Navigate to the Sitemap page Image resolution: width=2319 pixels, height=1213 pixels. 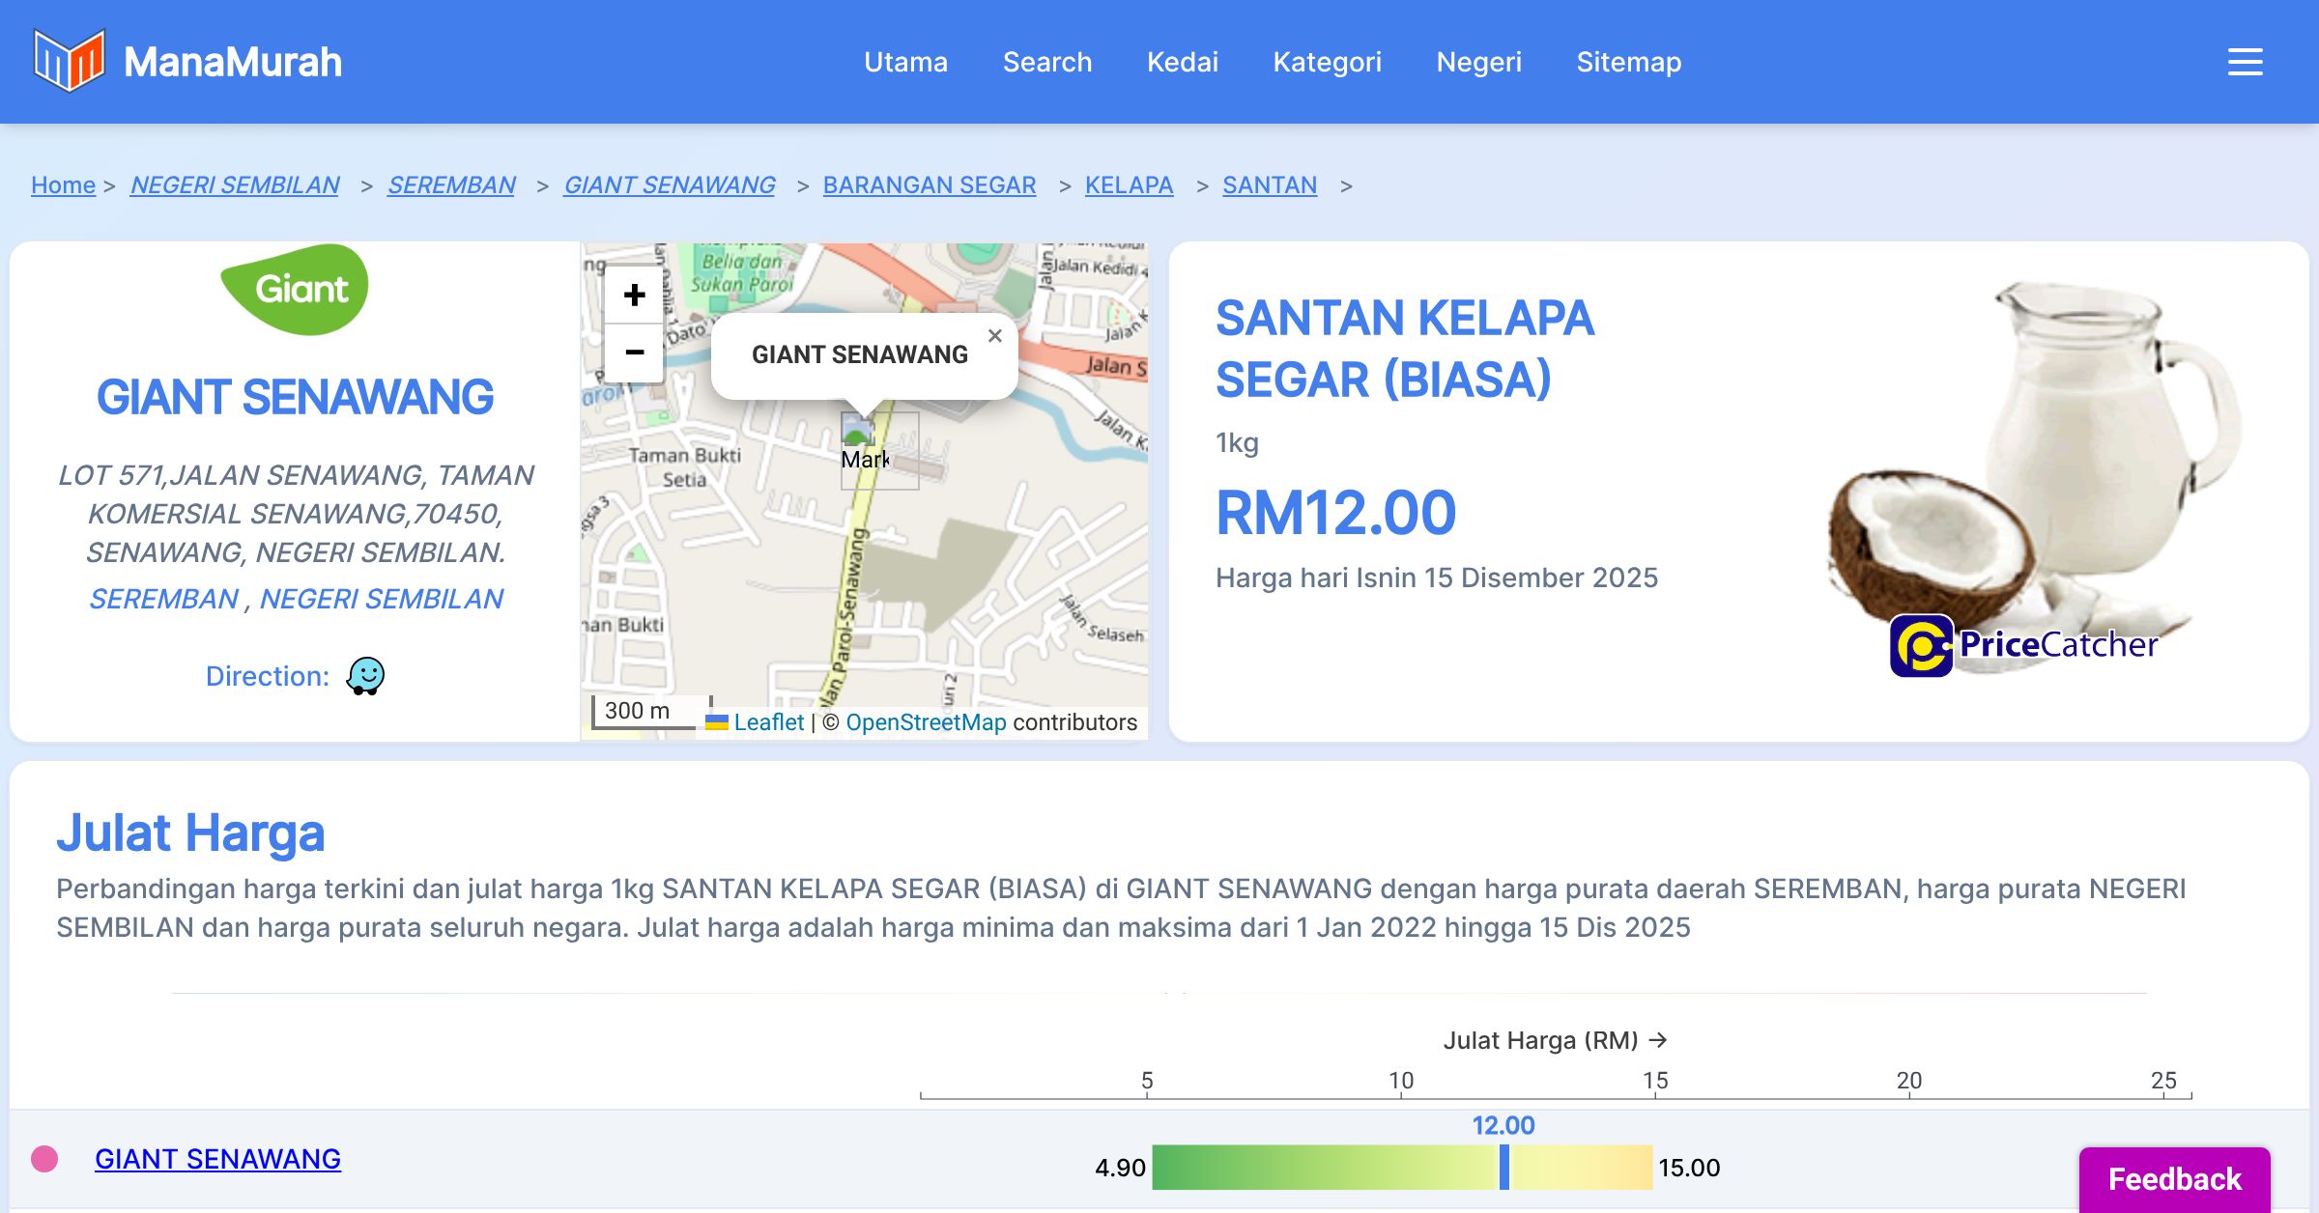click(x=1628, y=62)
